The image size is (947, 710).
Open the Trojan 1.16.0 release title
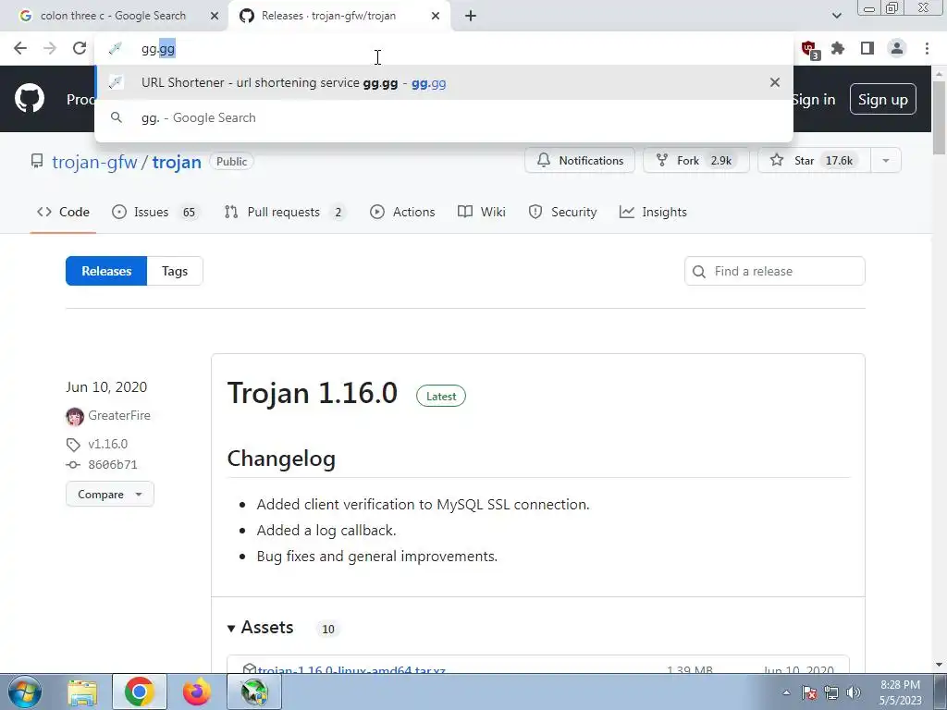point(313,393)
